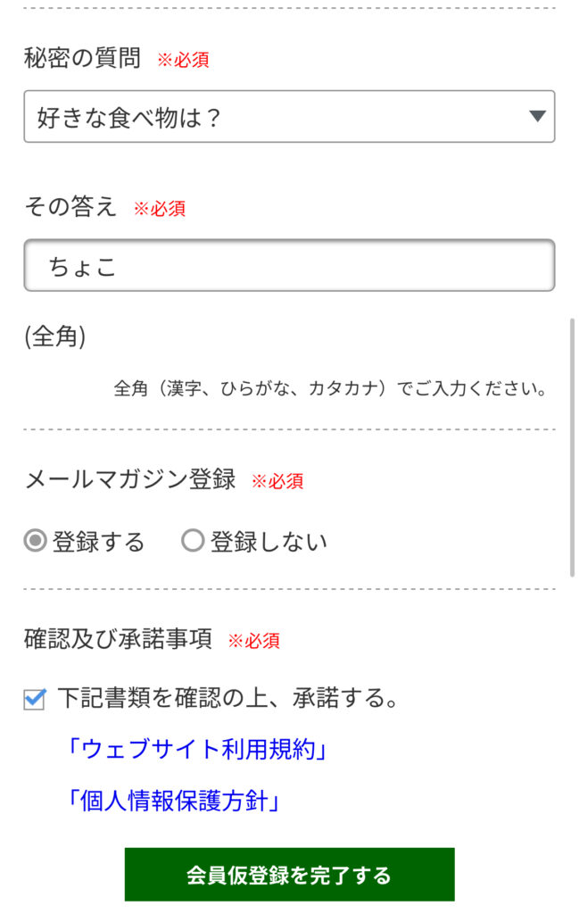Click the vertical scrollbar on the right edge
Screen dimensions: 579x914
(x=572, y=447)
